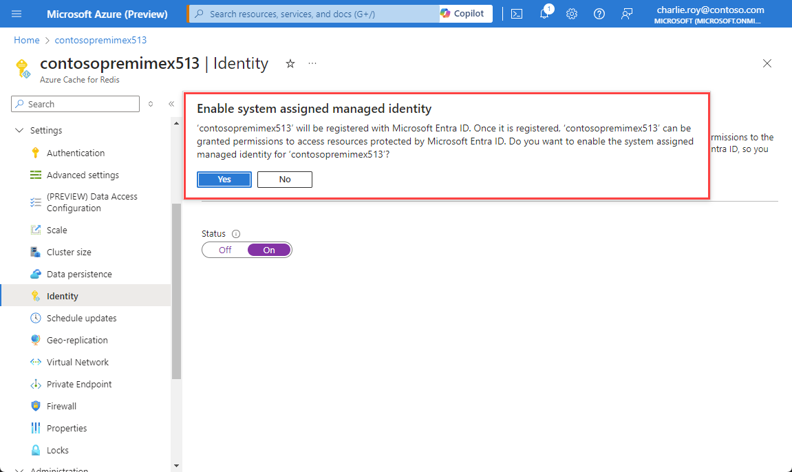
Task: Open the charlie.roy@contoso.com account menu
Action: (x=710, y=14)
